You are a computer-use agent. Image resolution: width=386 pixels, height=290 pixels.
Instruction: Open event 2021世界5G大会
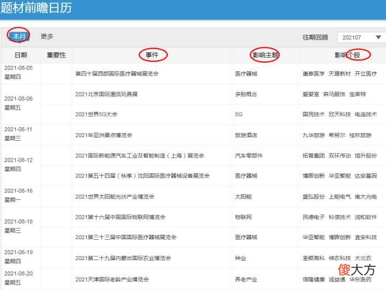pyautogui.click(x=96, y=115)
